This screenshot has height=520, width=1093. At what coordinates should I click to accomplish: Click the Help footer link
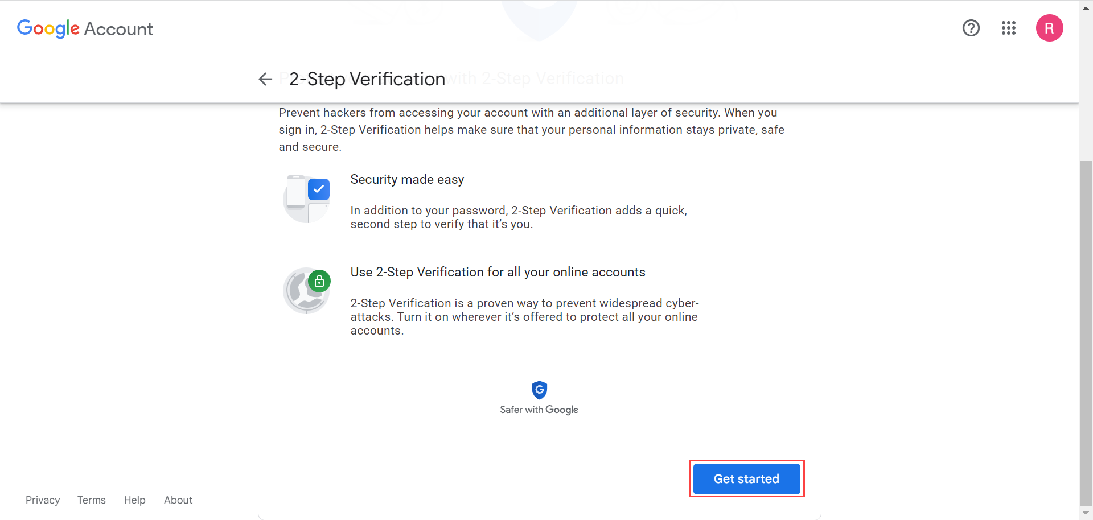click(x=134, y=500)
